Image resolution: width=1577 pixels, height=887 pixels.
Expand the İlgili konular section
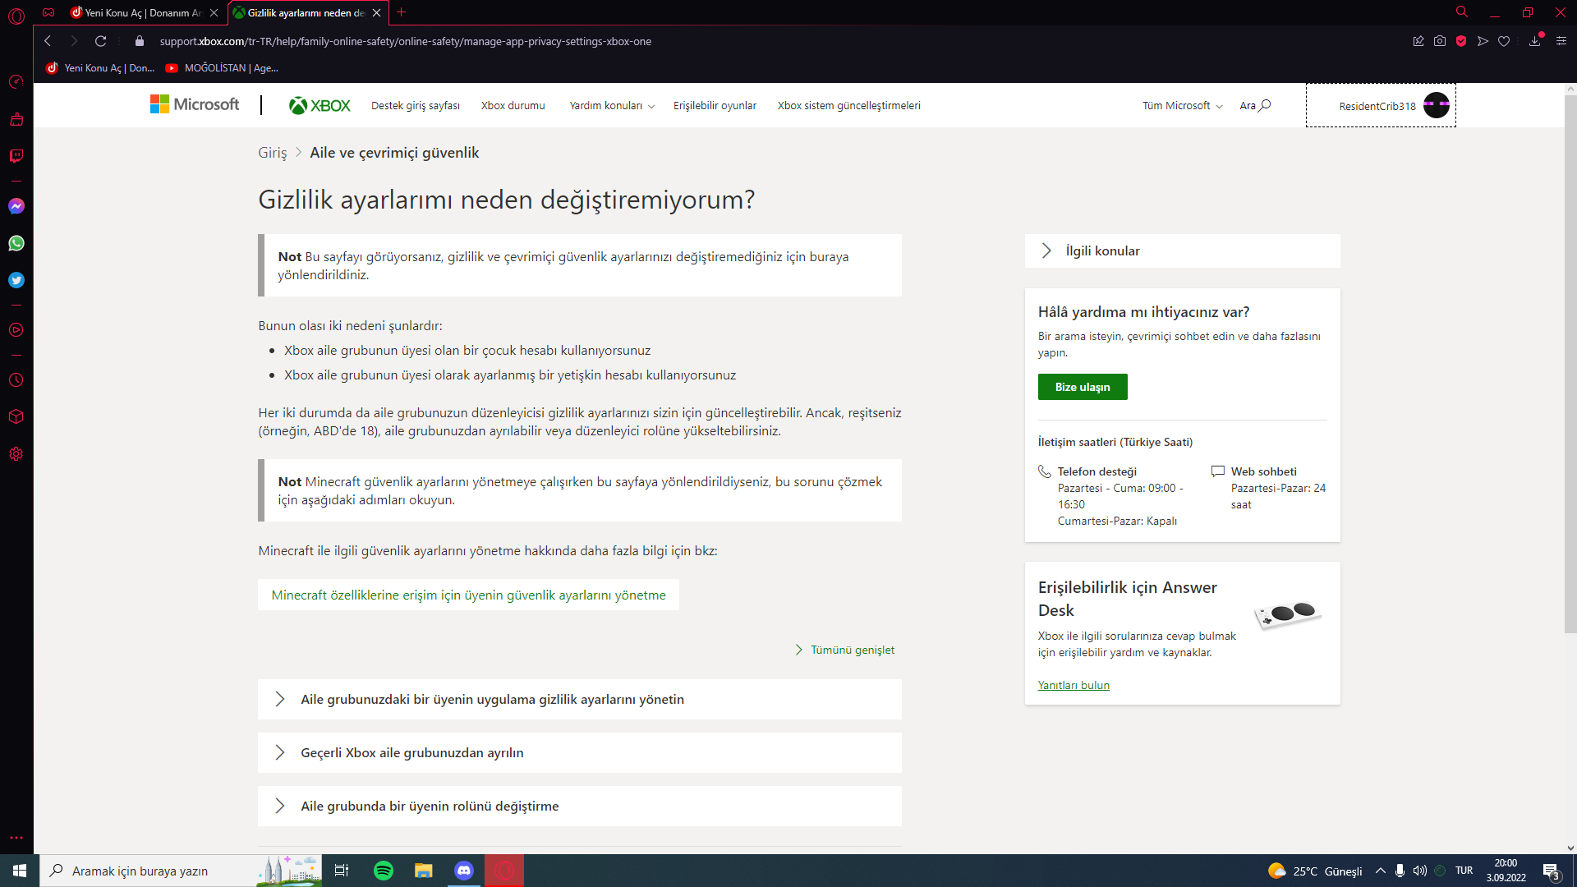click(1182, 251)
